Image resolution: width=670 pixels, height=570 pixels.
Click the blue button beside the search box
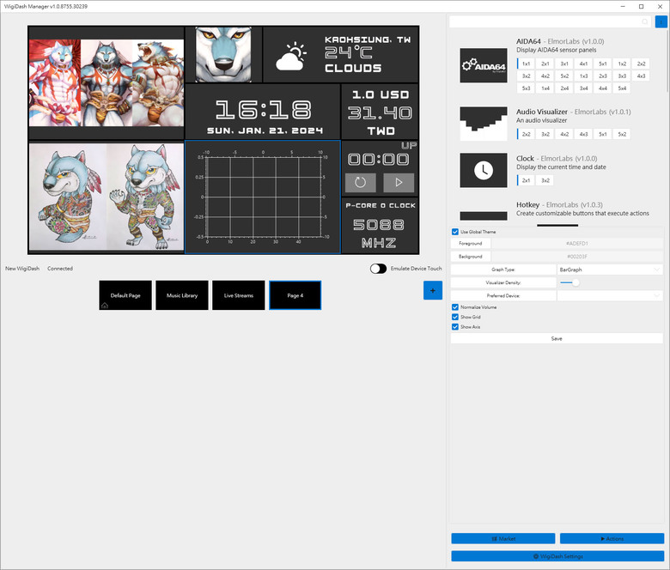pos(661,21)
